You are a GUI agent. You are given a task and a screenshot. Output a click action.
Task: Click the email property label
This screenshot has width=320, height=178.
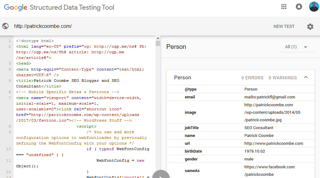(190, 97)
